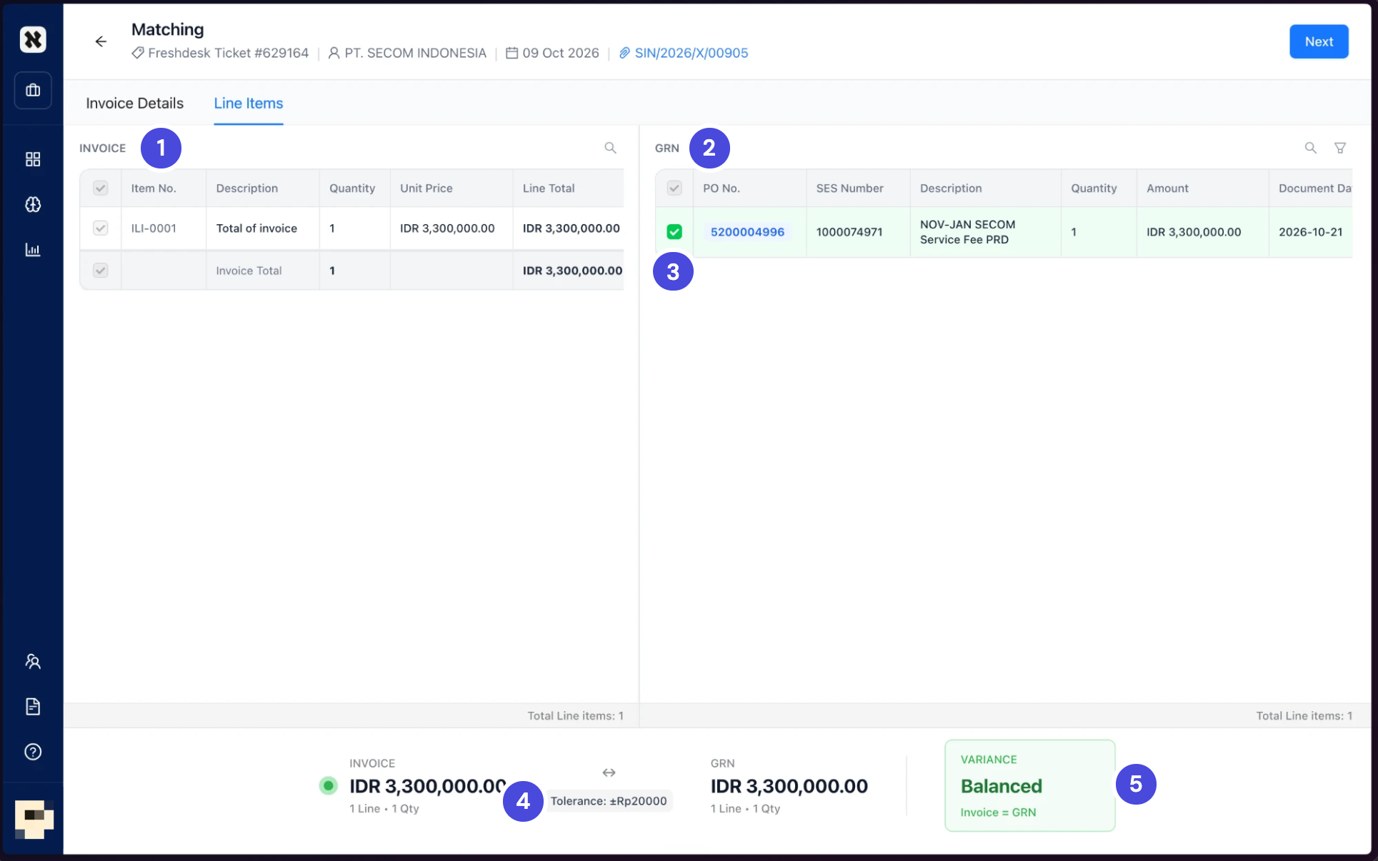This screenshot has width=1378, height=861.
Task: Open the filter icon in GRN panel
Action: point(1340,148)
